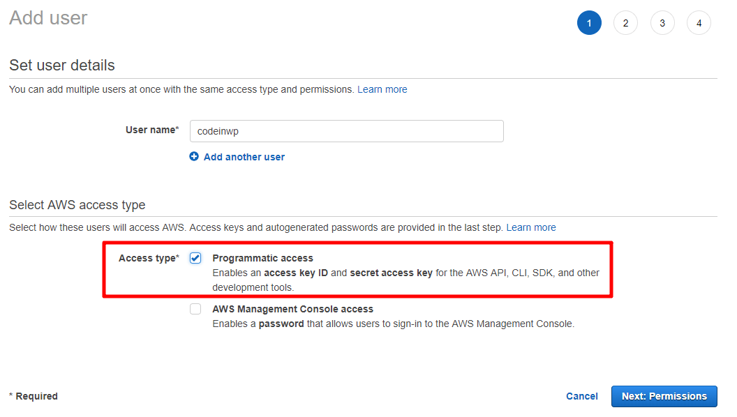
Task: Click the Add user page title
Action: 48,18
